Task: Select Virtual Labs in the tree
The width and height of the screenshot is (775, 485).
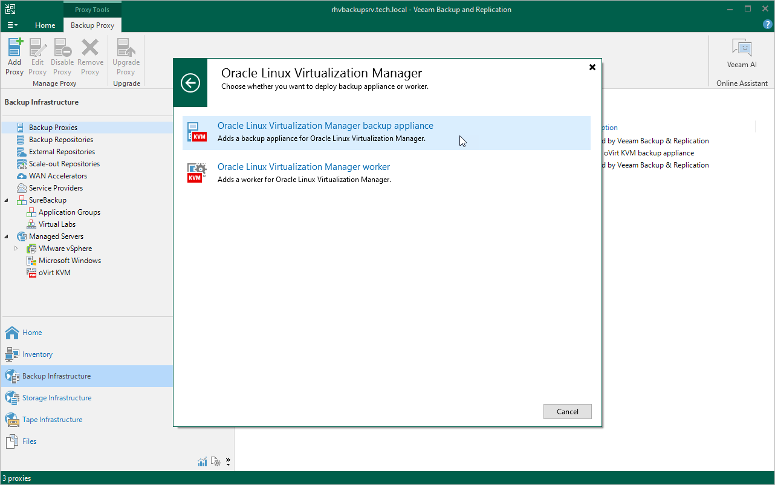Action: [x=57, y=224]
